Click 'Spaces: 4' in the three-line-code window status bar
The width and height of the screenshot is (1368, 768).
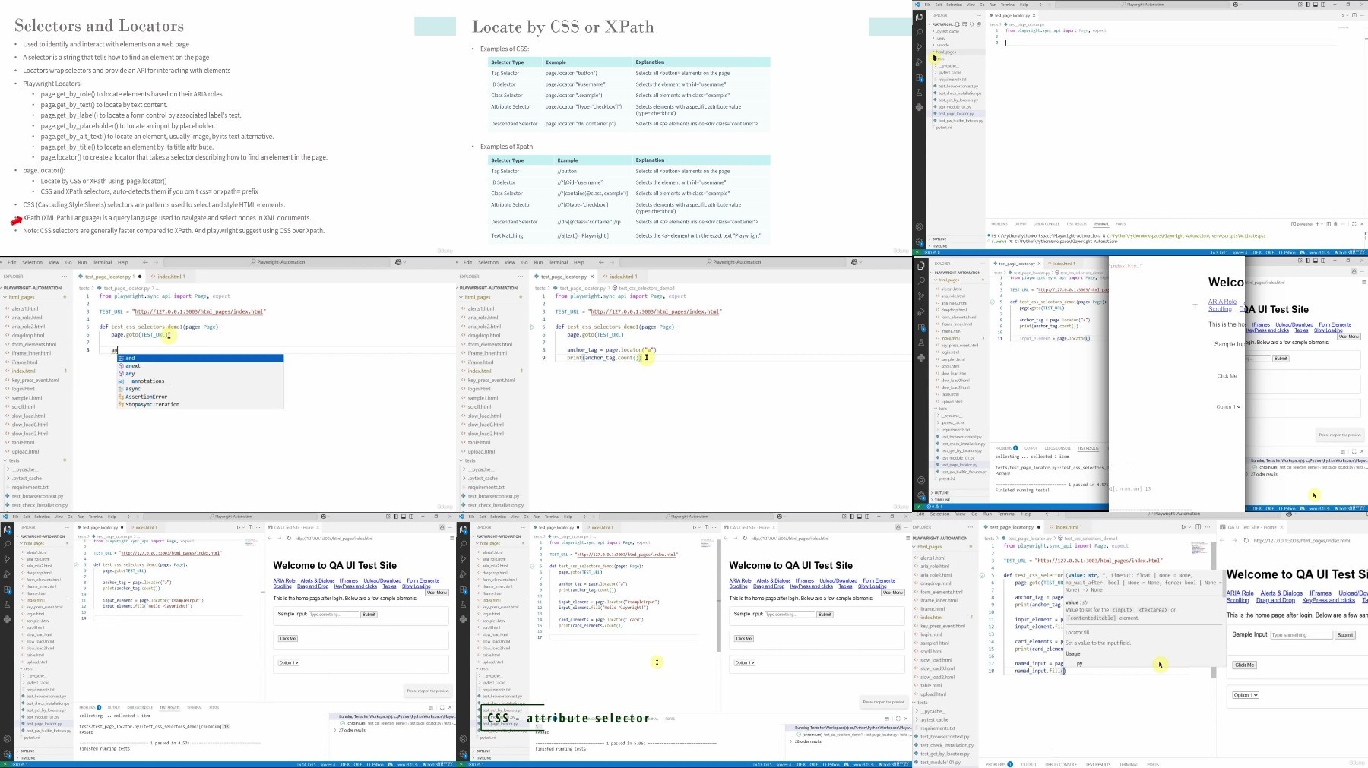pyautogui.click(x=1239, y=252)
